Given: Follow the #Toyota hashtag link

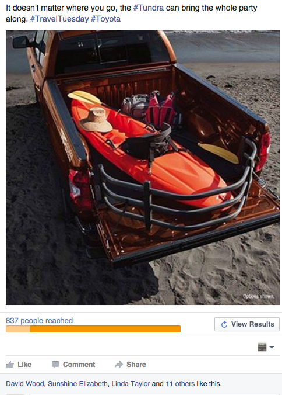Looking at the screenshot, I should 105,19.
